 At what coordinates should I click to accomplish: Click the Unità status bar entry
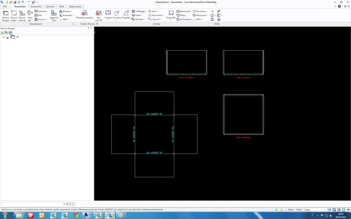(299, 210)
